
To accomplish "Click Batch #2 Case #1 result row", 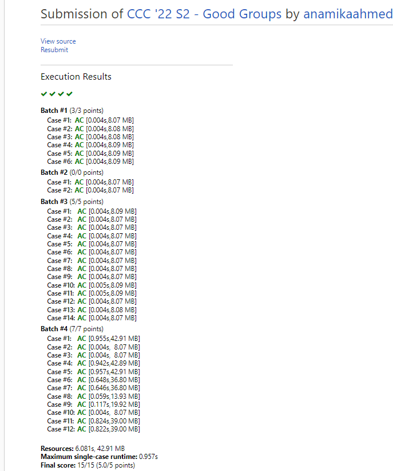I will coord(90,182).
